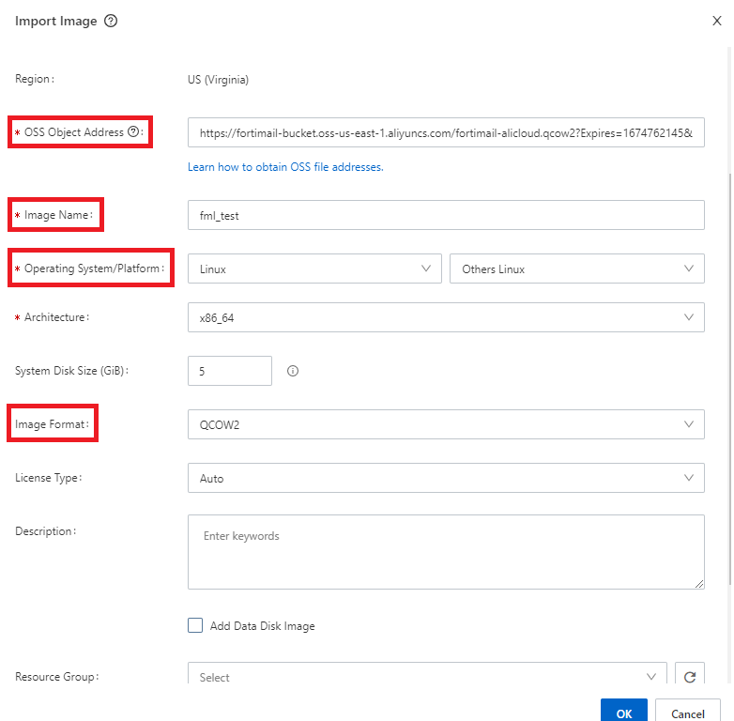The height and width of the screenshot is (721, 734).
Task: Click the Image Name field with fml_test
Action: [446, 215]
